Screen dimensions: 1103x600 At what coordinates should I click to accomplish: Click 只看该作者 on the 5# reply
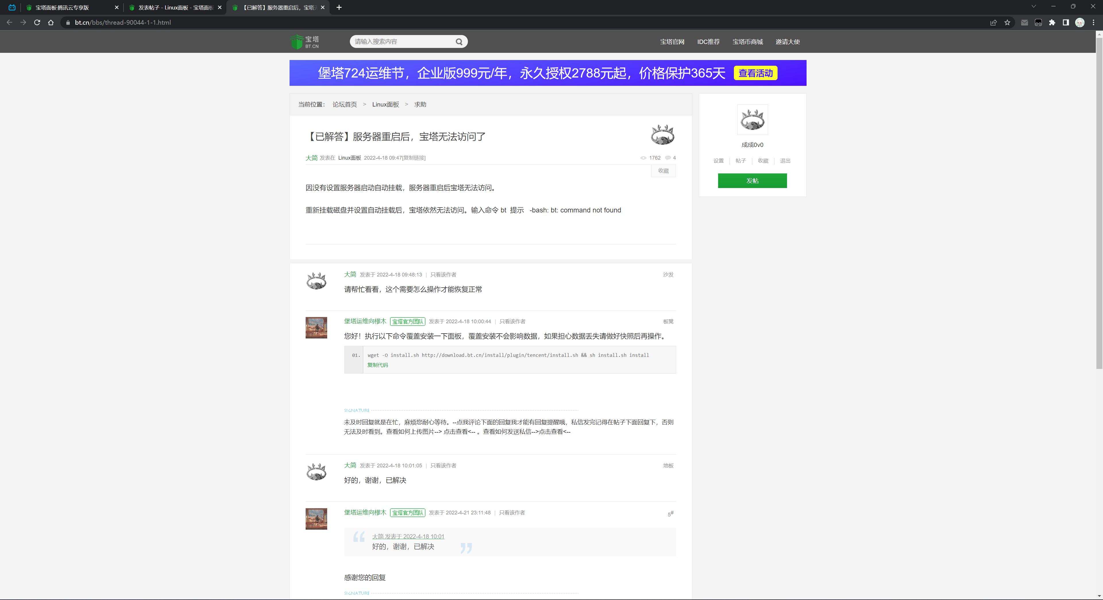pyautogui.click(x=512, y=513)
